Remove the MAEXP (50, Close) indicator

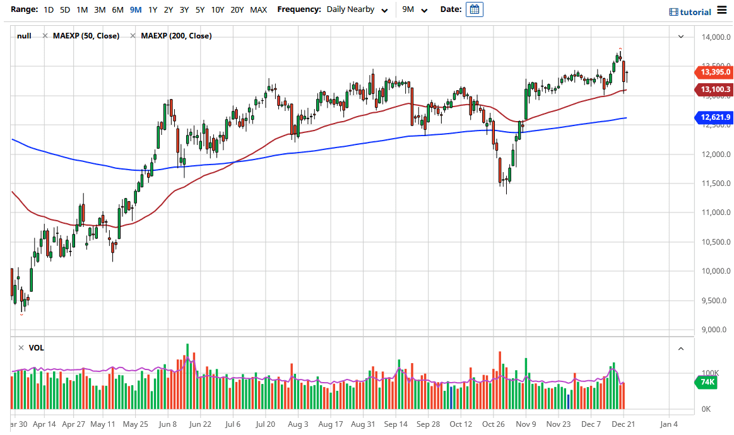coord(44,36)
